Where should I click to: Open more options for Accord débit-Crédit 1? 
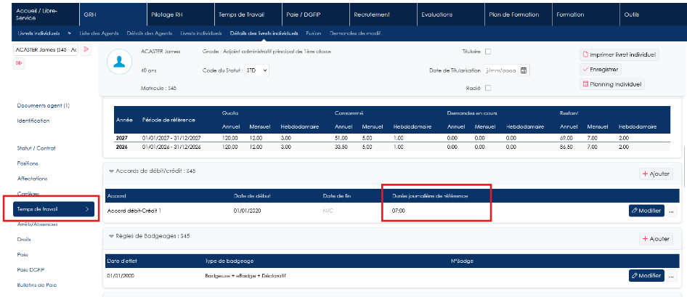671,211
